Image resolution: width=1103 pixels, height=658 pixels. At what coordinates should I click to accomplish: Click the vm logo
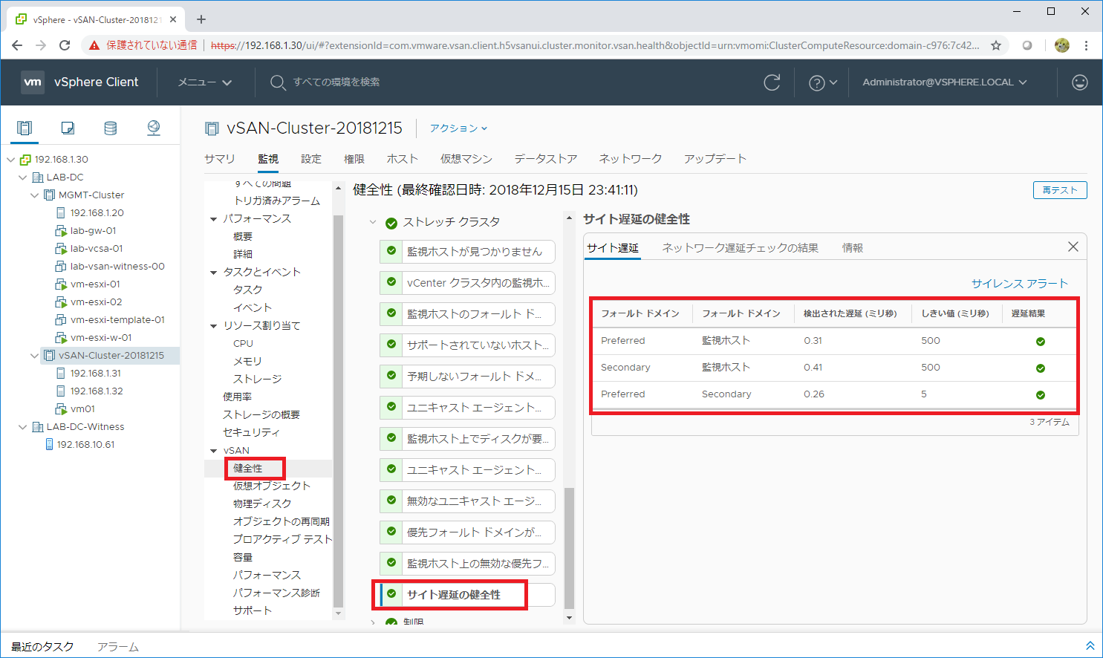(x=33, y=82)
